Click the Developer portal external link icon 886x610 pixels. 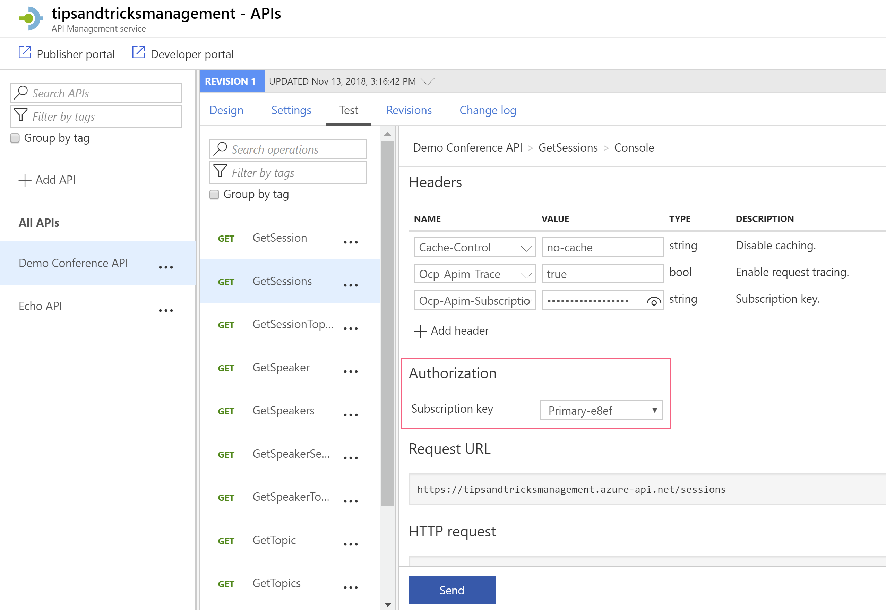pos(138,52)
